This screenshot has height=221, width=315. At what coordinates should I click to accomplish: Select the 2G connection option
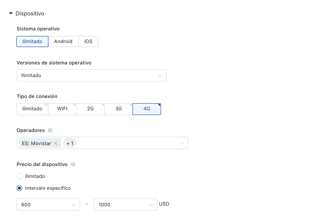90,109
